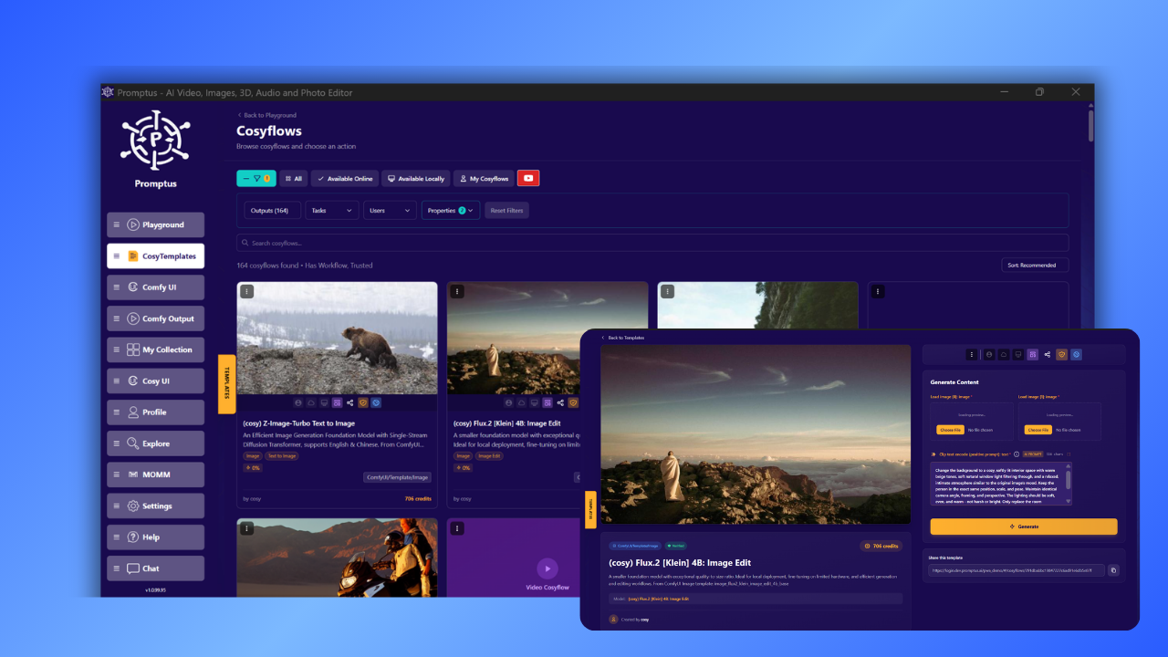Open the Tasks dropdown
This screenshot has height=657, width=1168.
[x=331, y=210]
